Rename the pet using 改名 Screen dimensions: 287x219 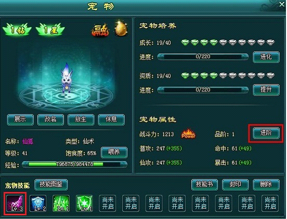coord(51,120)
